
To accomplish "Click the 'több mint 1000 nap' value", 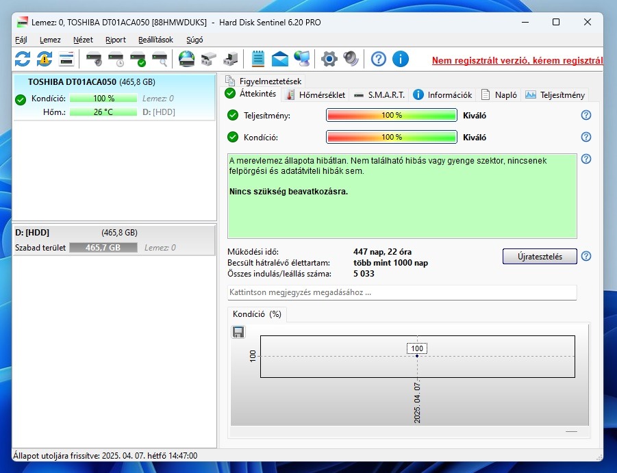I will click(x=391, y=263).
